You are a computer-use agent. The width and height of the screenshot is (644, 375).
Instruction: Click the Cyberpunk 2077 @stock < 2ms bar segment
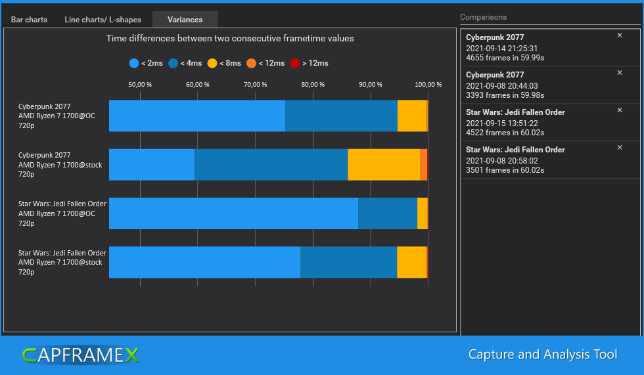152,165
